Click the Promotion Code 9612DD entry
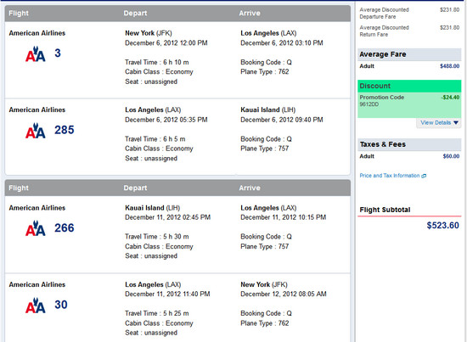Screen dimensions: 467x342 381,101
